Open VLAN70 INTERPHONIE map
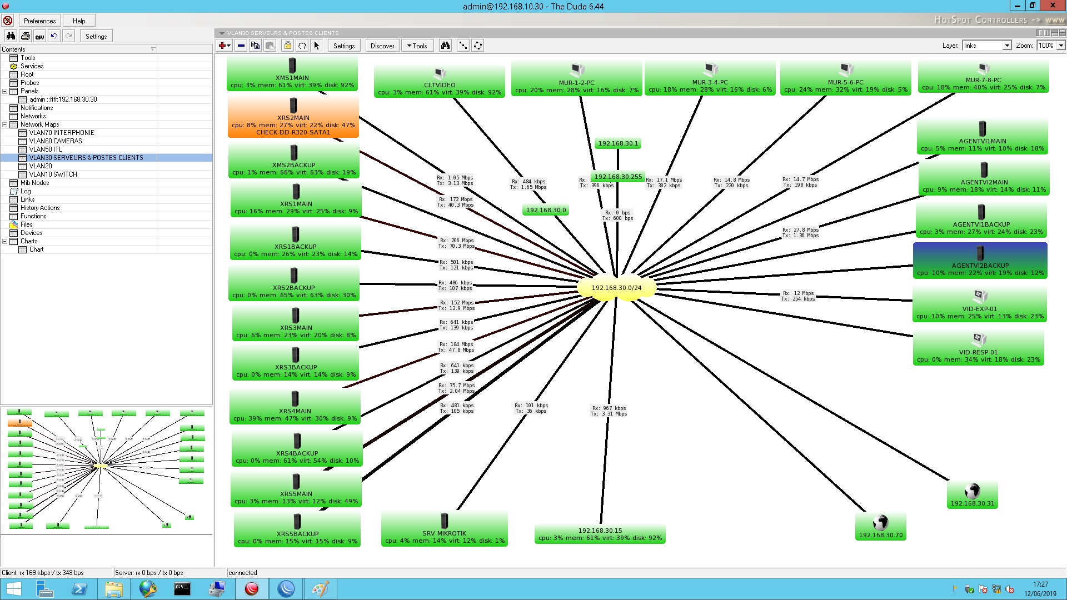This screenshot has width=1067, height=600. (x=62, y=133)
